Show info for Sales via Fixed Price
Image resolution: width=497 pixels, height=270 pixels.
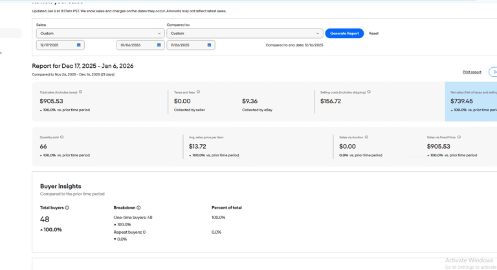pyautogui.click(x=459, y=137)
